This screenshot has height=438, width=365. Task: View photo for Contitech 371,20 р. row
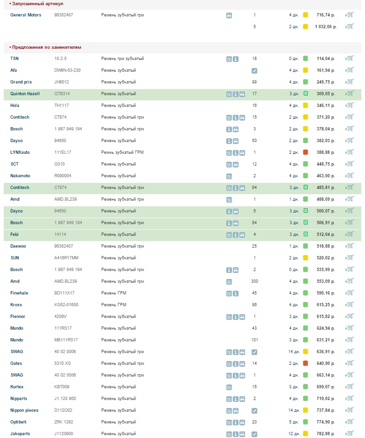coord(229,118)
